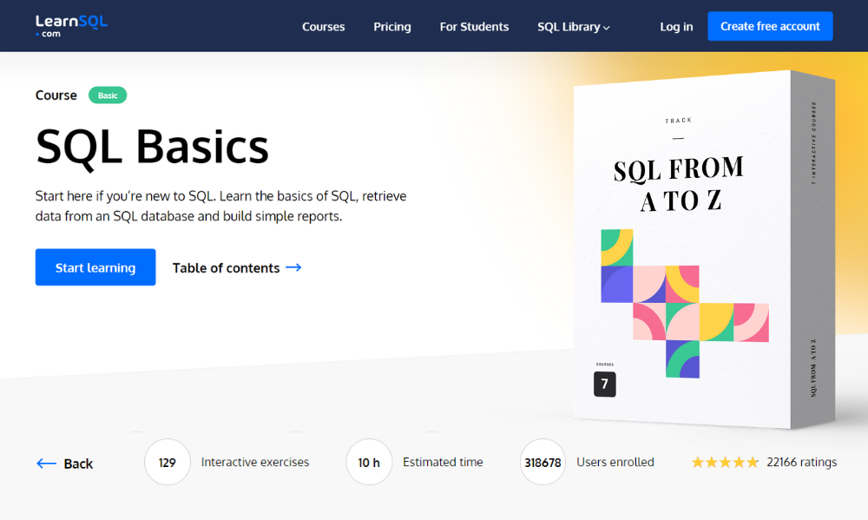
Task: Go back using the Back link
Action: (65, 464)
